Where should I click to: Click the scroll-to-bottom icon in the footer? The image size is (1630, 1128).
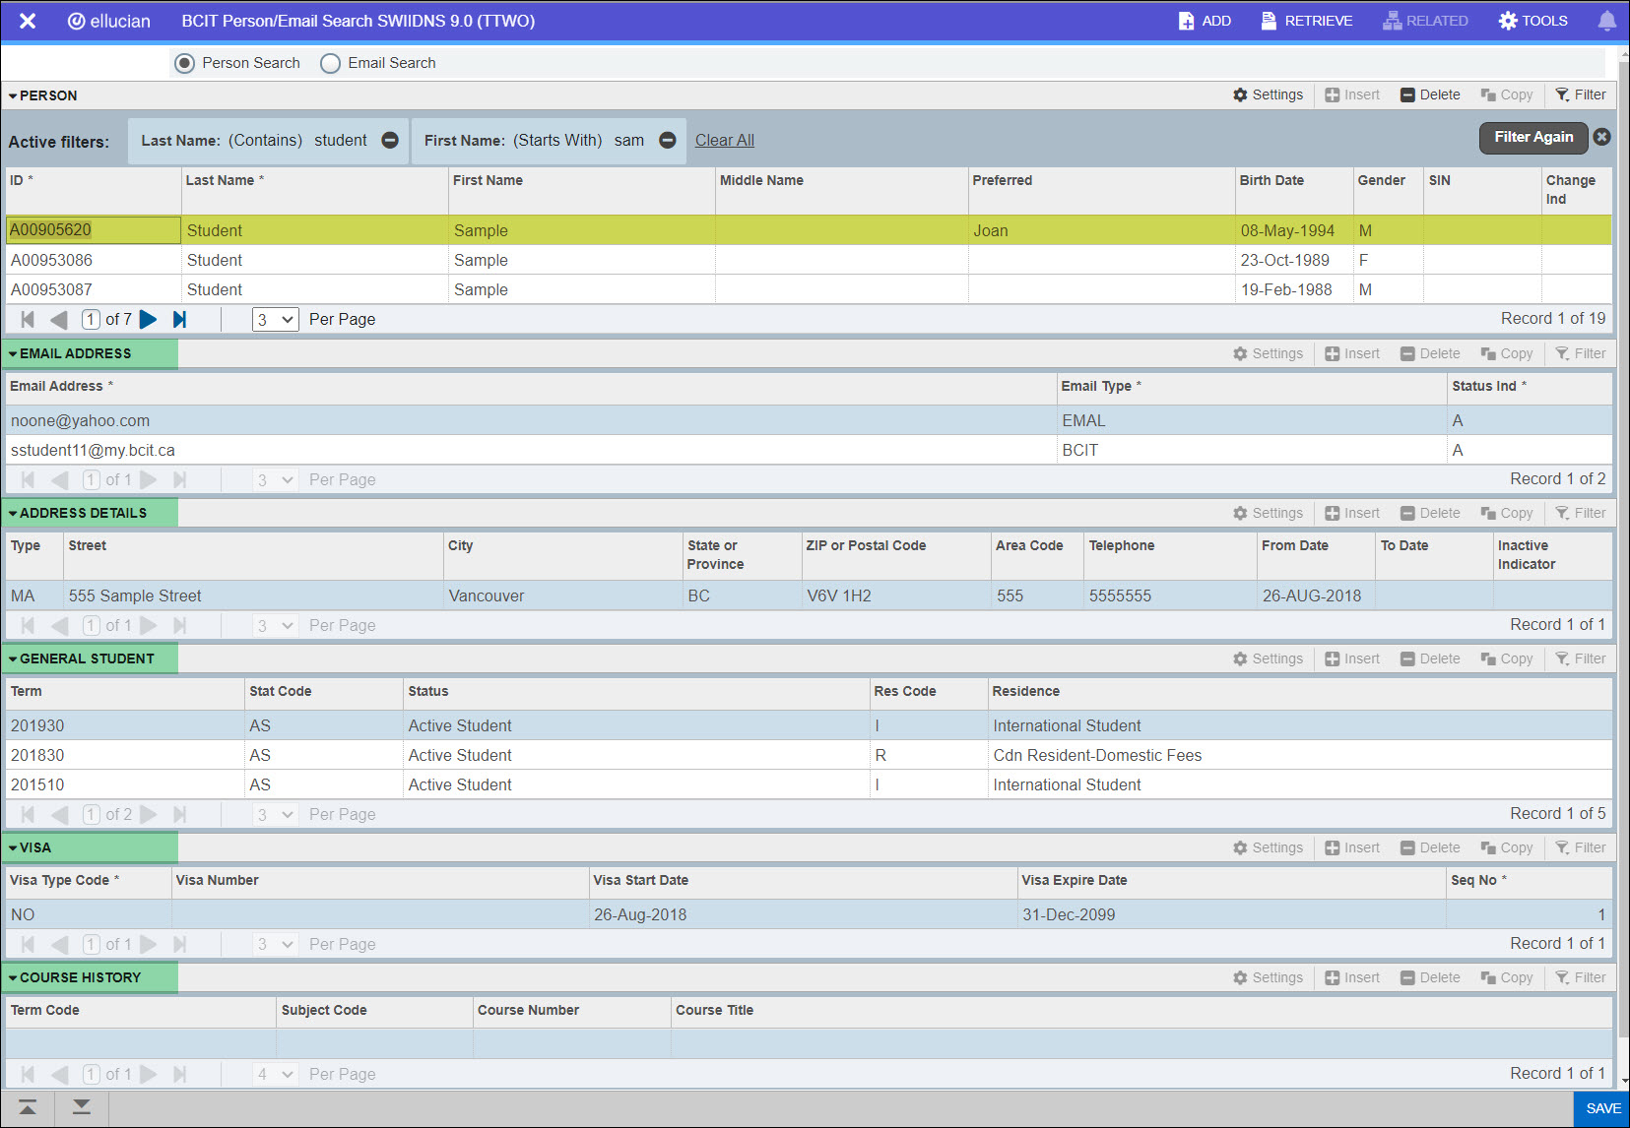[x=81, y=1107]
